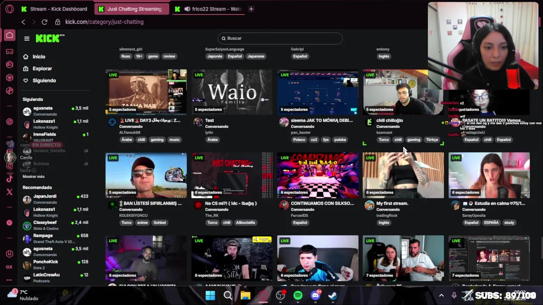Go back with the browser back arrow
Image resolution: width=543 pixels, height=305 pixels.
(23, 22)
